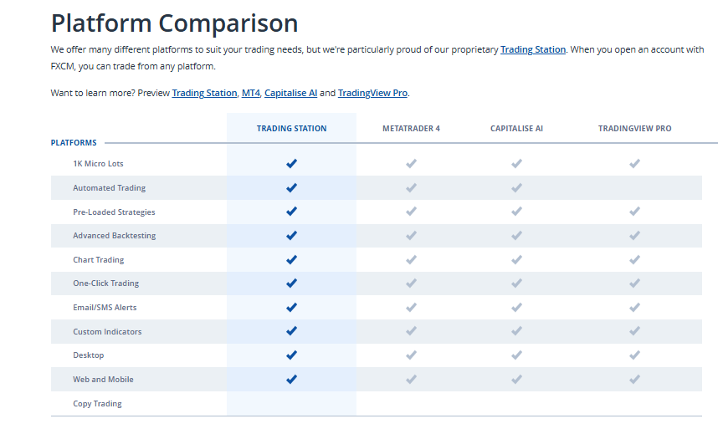
Task: Click MetaTrader 4 checkmark for Chart Trading
Action: [x=411, y=260]
